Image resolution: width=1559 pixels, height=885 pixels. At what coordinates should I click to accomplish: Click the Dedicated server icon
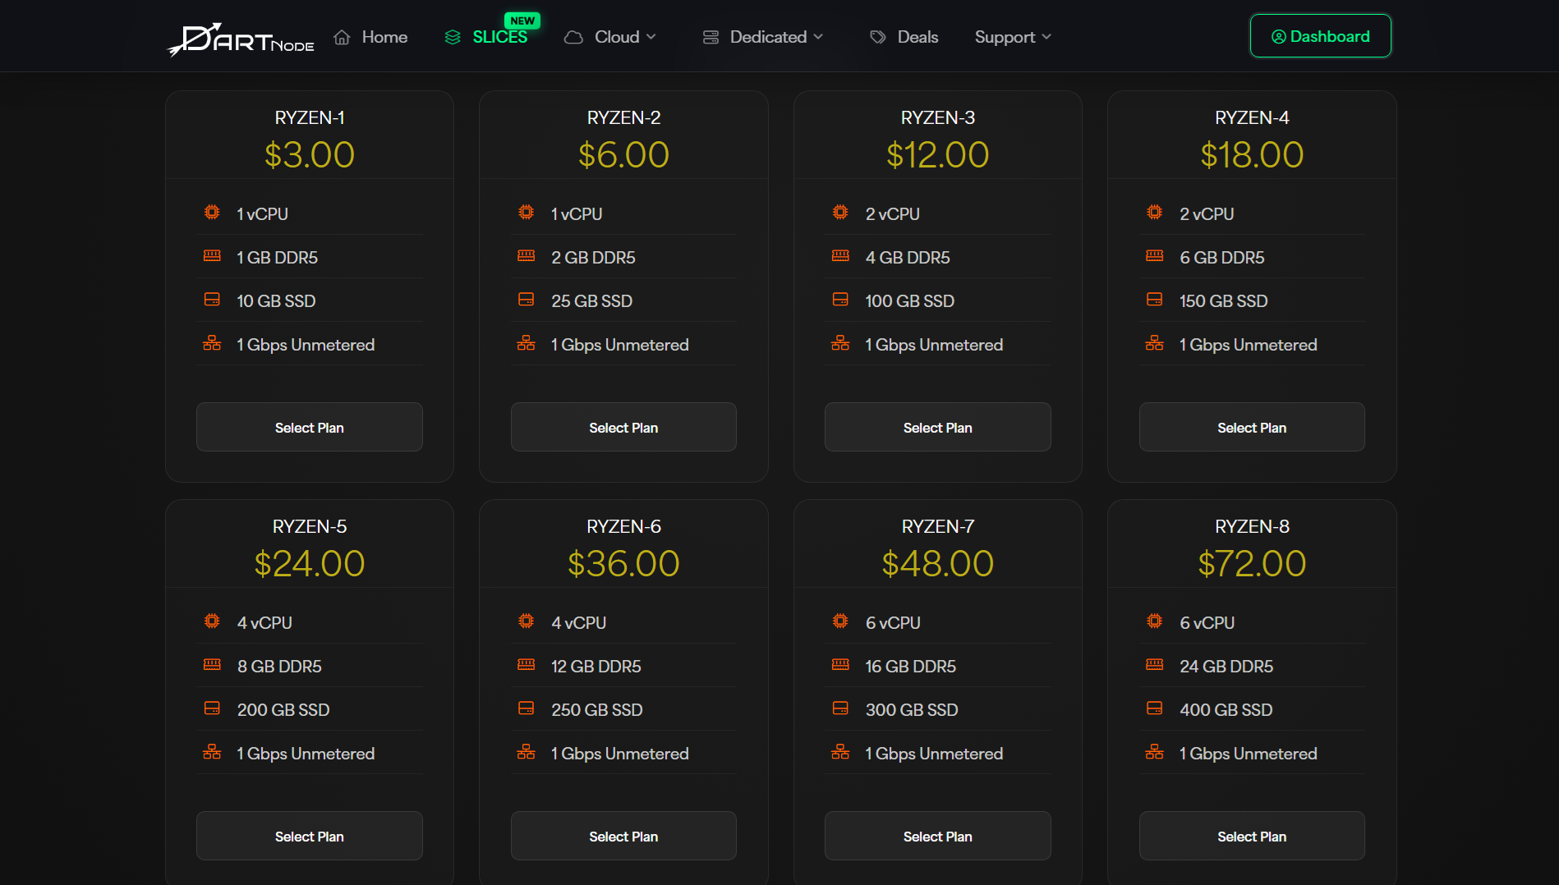[x=711, y=37]
